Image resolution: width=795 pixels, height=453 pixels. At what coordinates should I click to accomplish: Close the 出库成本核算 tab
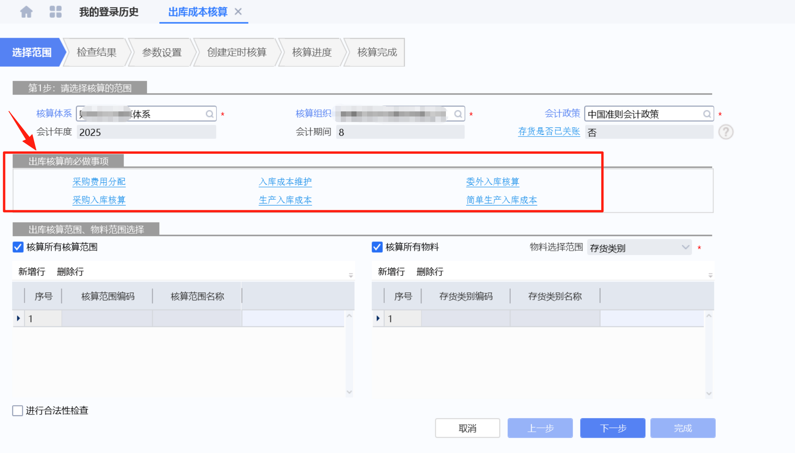pos(238,12)
